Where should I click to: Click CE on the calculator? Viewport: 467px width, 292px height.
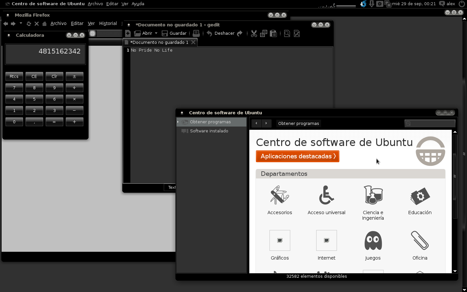[x=34, y=77]
